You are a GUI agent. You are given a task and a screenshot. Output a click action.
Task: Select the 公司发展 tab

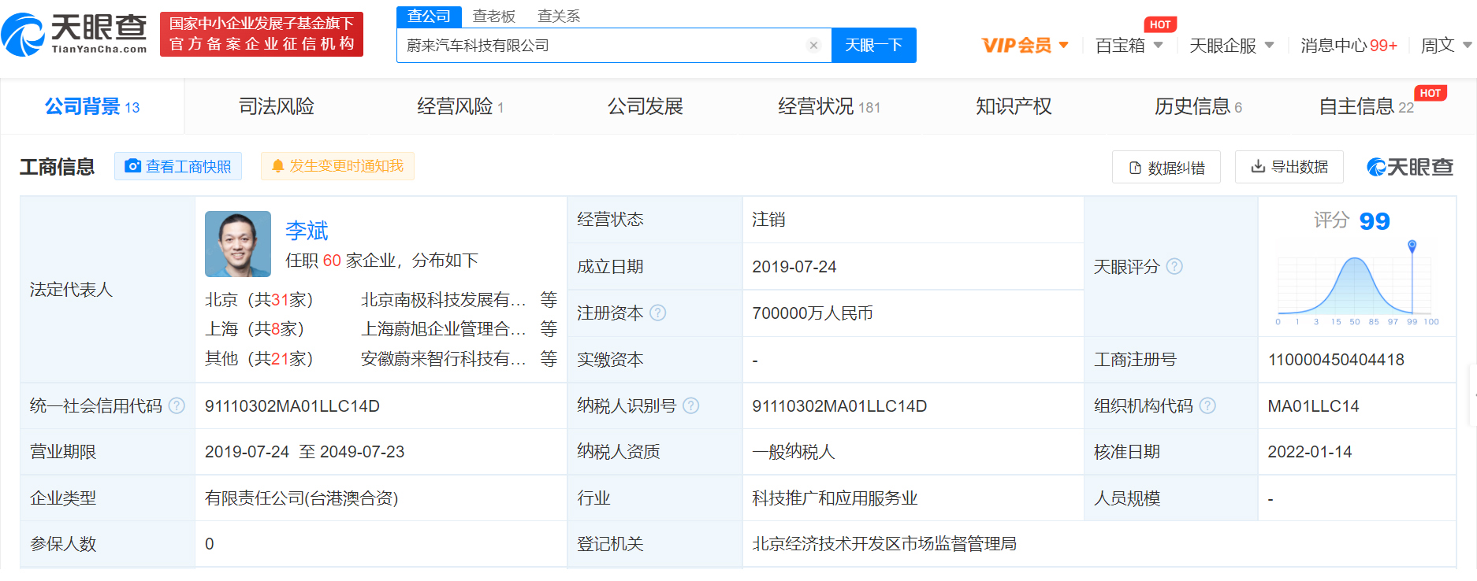645,106
